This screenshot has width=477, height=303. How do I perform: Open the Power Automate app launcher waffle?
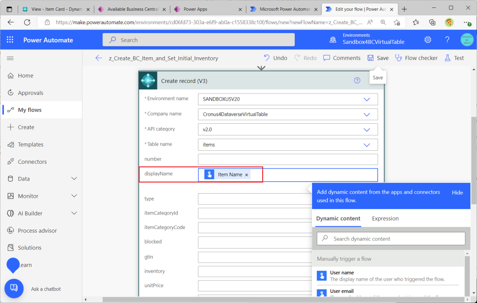(x=10, y=40)
